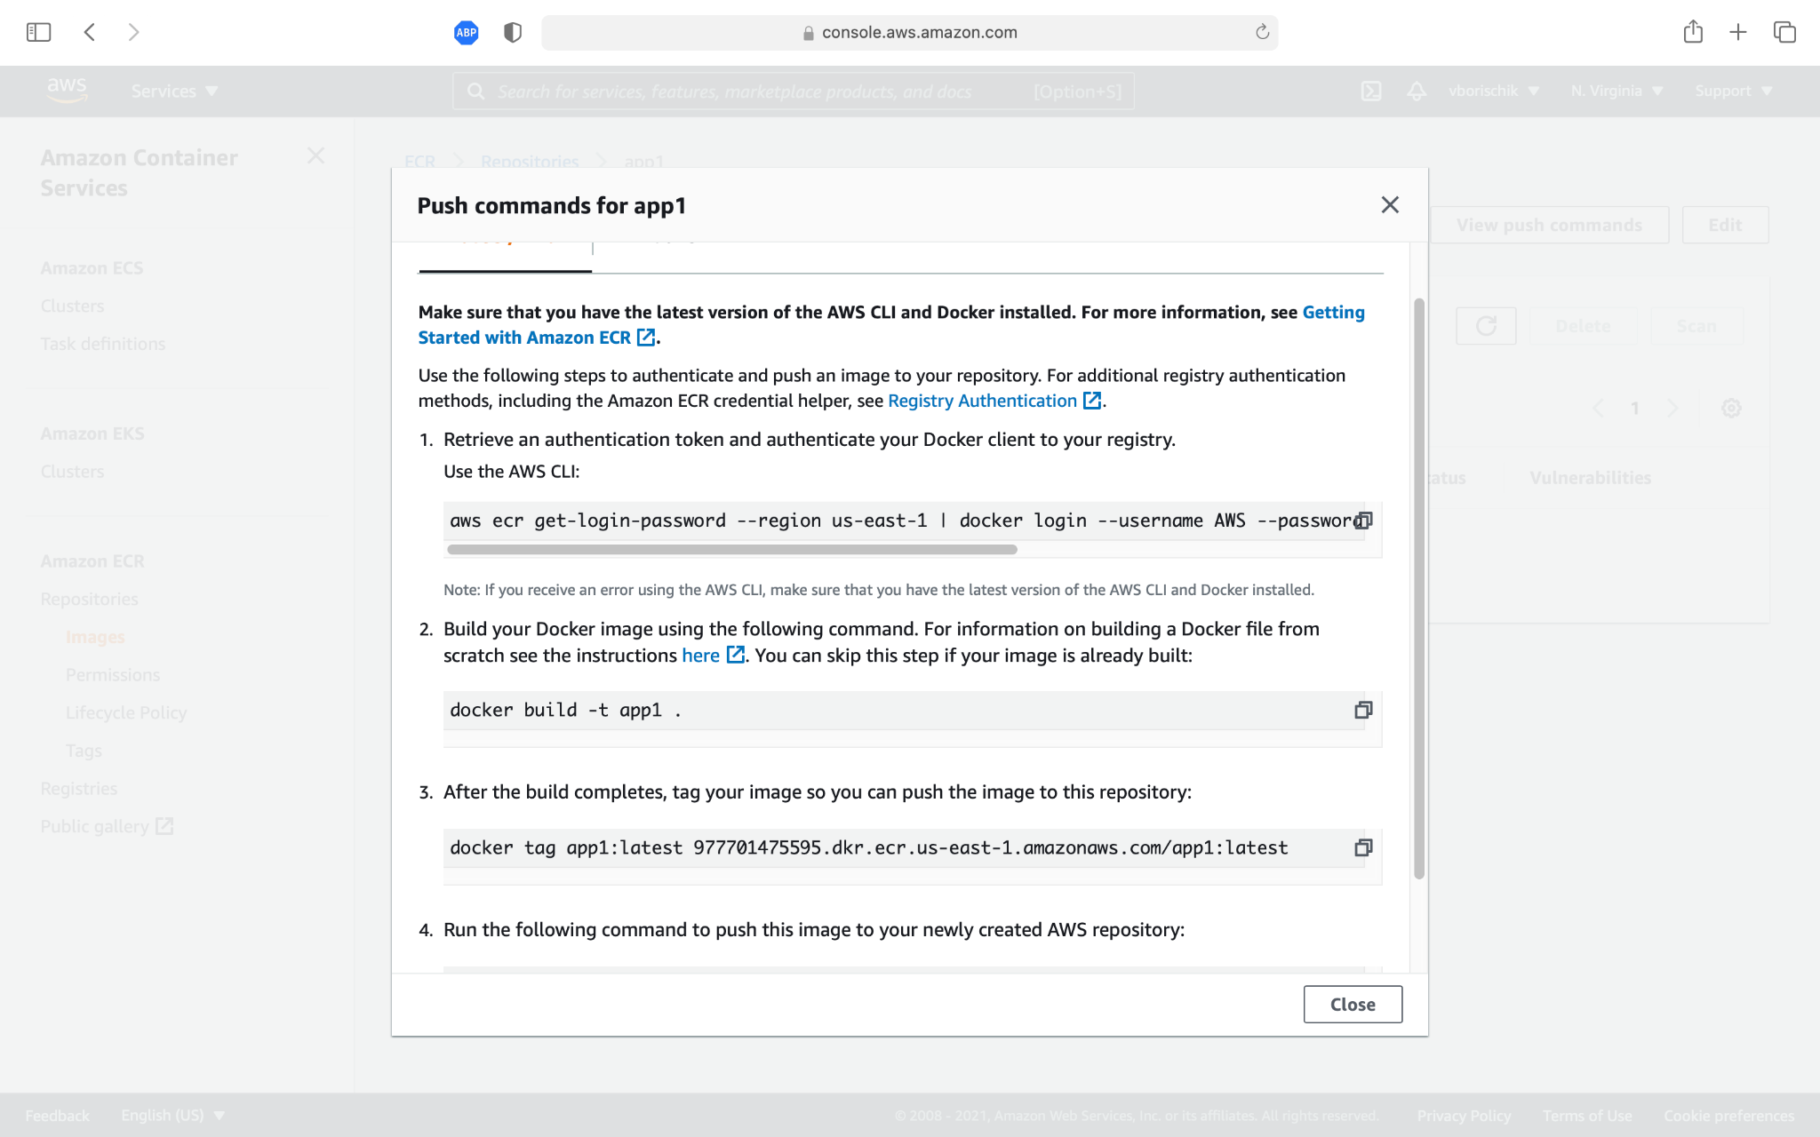This screenshot has height=1137, width=1820.
Task: Open Cookie preferences in footer
Action: [1728, 1116]
